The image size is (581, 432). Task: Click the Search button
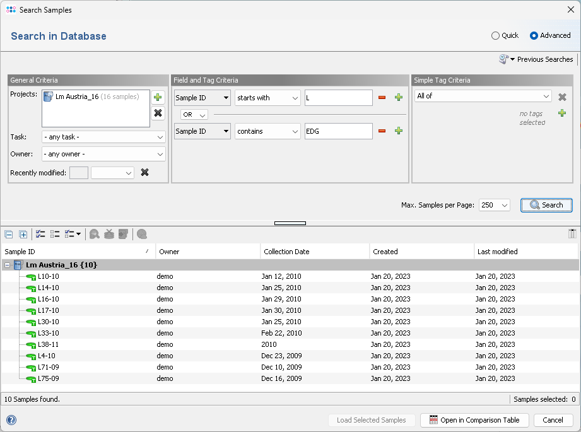pos(546,205)
